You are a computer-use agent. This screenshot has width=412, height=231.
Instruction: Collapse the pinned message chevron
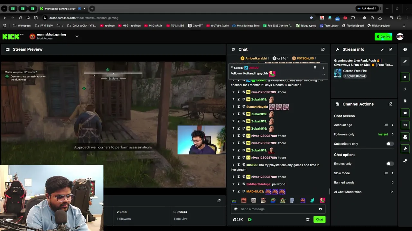pos(323,75)
